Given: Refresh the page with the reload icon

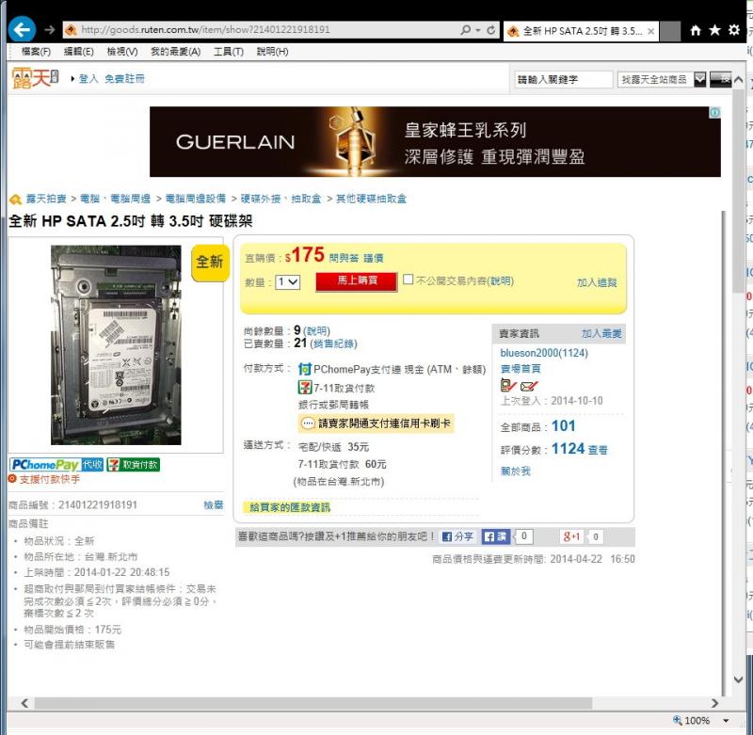Looking at the screenshot, I should (x=490, y=30).
